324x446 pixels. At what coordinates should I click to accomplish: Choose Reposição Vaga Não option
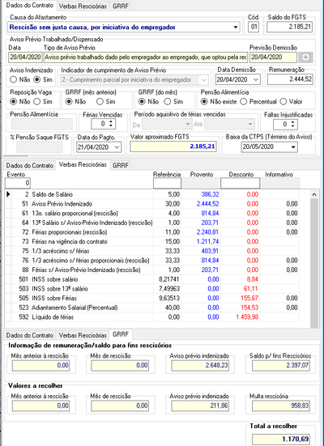[13, 101]
